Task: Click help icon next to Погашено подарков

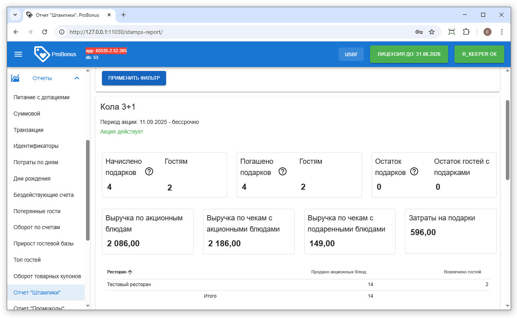Action: click(x=282, y=172)
